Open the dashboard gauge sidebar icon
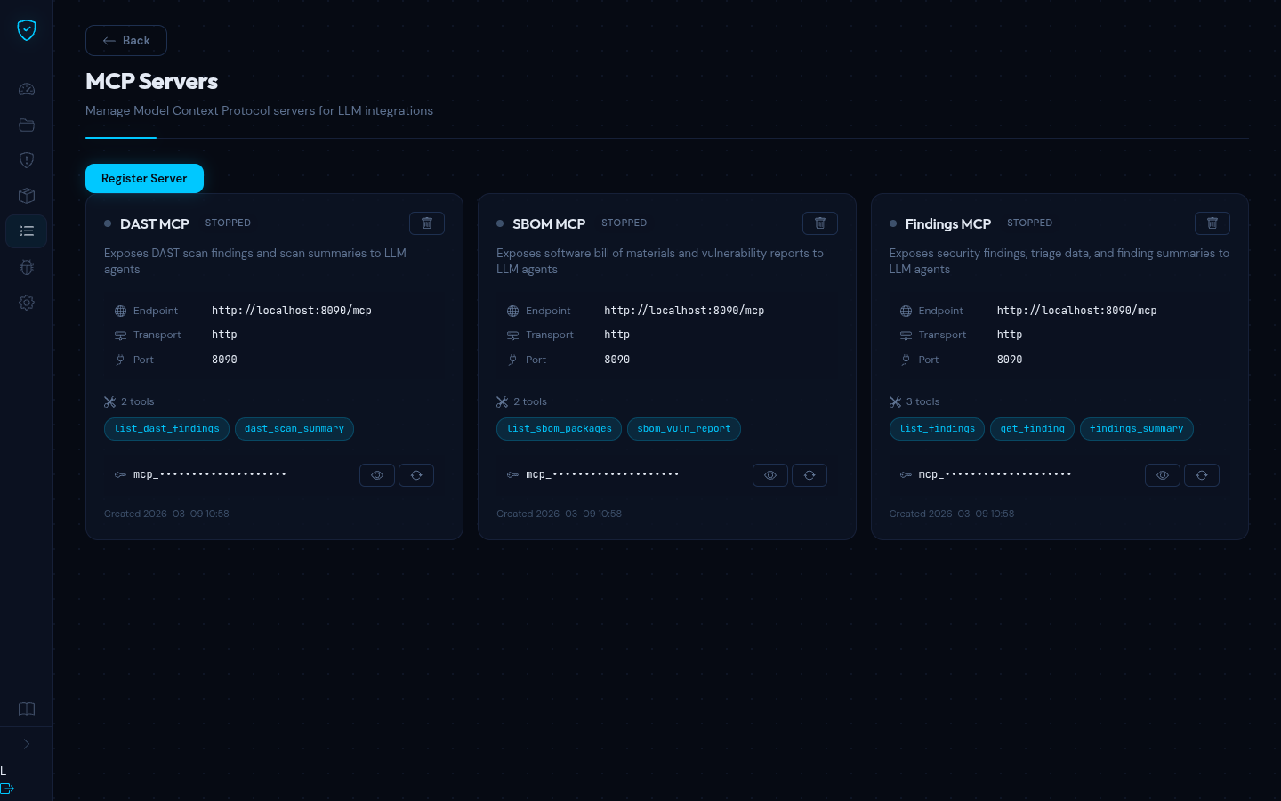This screenshot has height=801, width=1281. coord(27,89)
